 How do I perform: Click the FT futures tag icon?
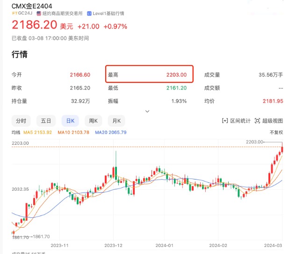tap(15, 13)
